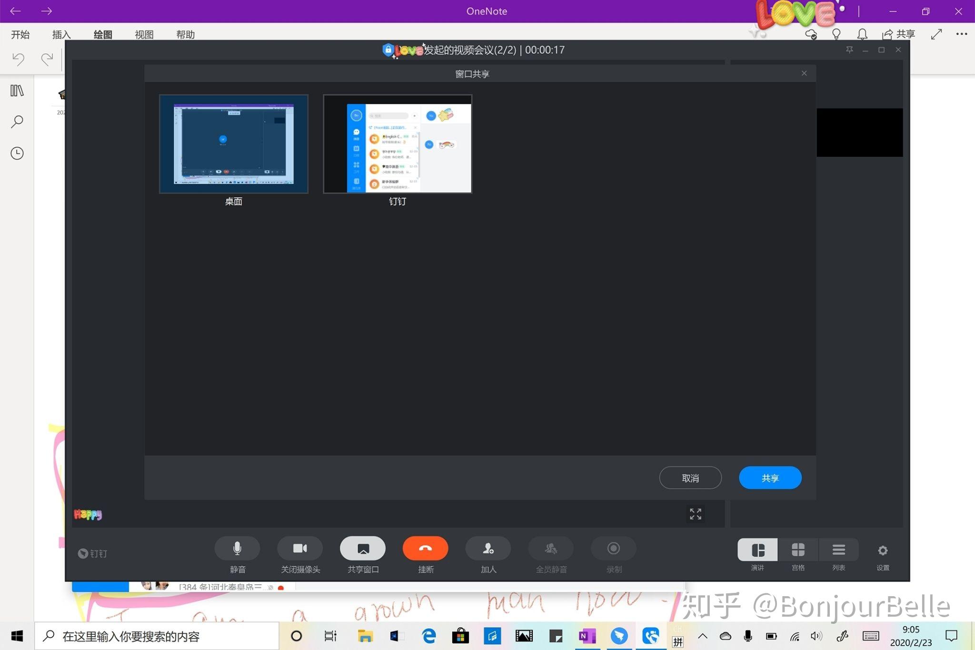Click the Windows taskbar search box
The width and height of the screenshot is (975, 650).
(157, 636)
